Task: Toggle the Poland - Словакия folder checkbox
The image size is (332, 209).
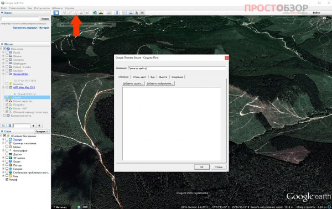Action: (7, 67)
